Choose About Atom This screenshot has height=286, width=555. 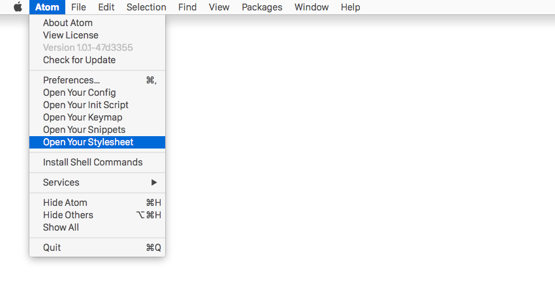coord(97,23)
